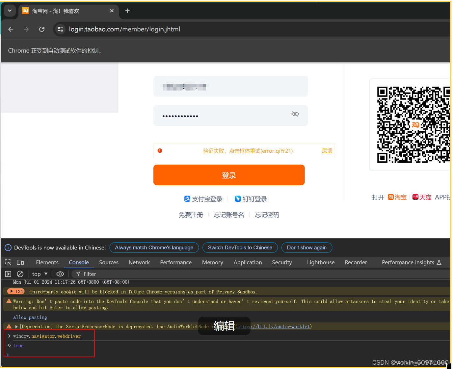Open DingTalk login via its icon
Viewport: 454px width, 369px height.
tap(238, 198)
